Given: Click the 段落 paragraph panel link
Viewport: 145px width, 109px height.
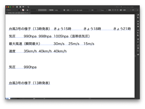Looking at the screenshot, I should pyautogui.click(x=110, y=10).
